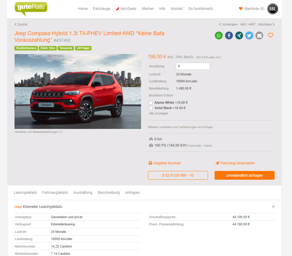Screen dimensions: 292x256
Task: Click the printer icon for Angebot drucken
Action: tap(150, 163)
